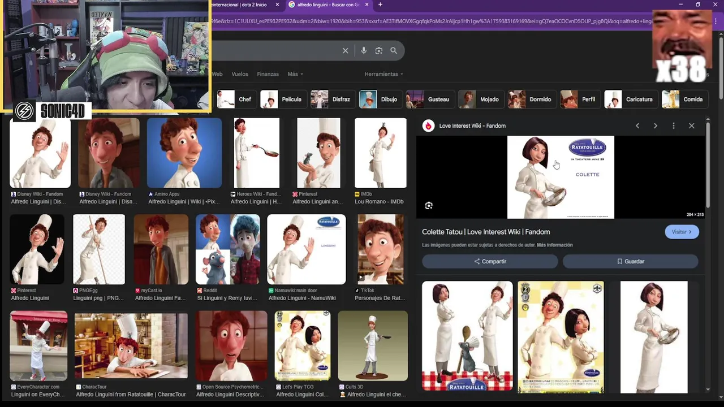This screenshot has width=724, height=407.
Task: Filter images by Disfraz chip
Action: [333, 99]
